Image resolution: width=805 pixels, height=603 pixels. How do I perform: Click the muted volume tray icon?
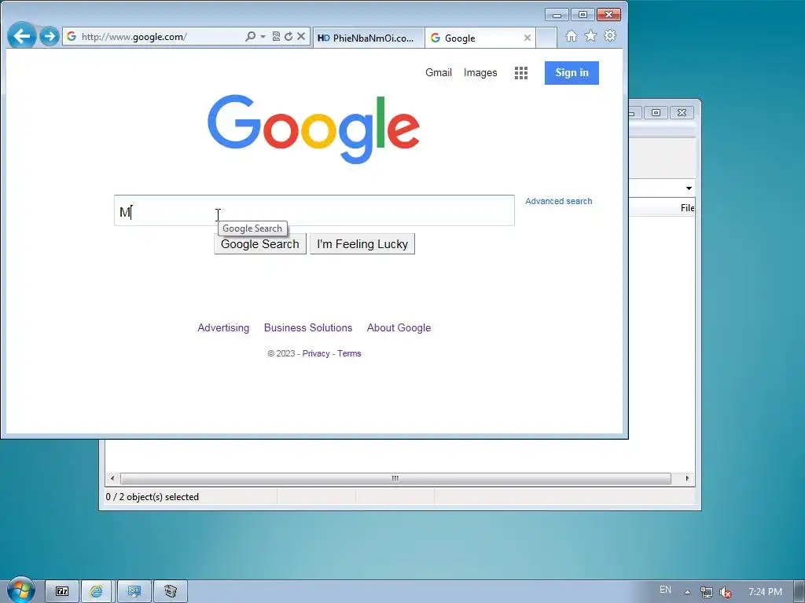pyautogui.click(x=726, y=592)
